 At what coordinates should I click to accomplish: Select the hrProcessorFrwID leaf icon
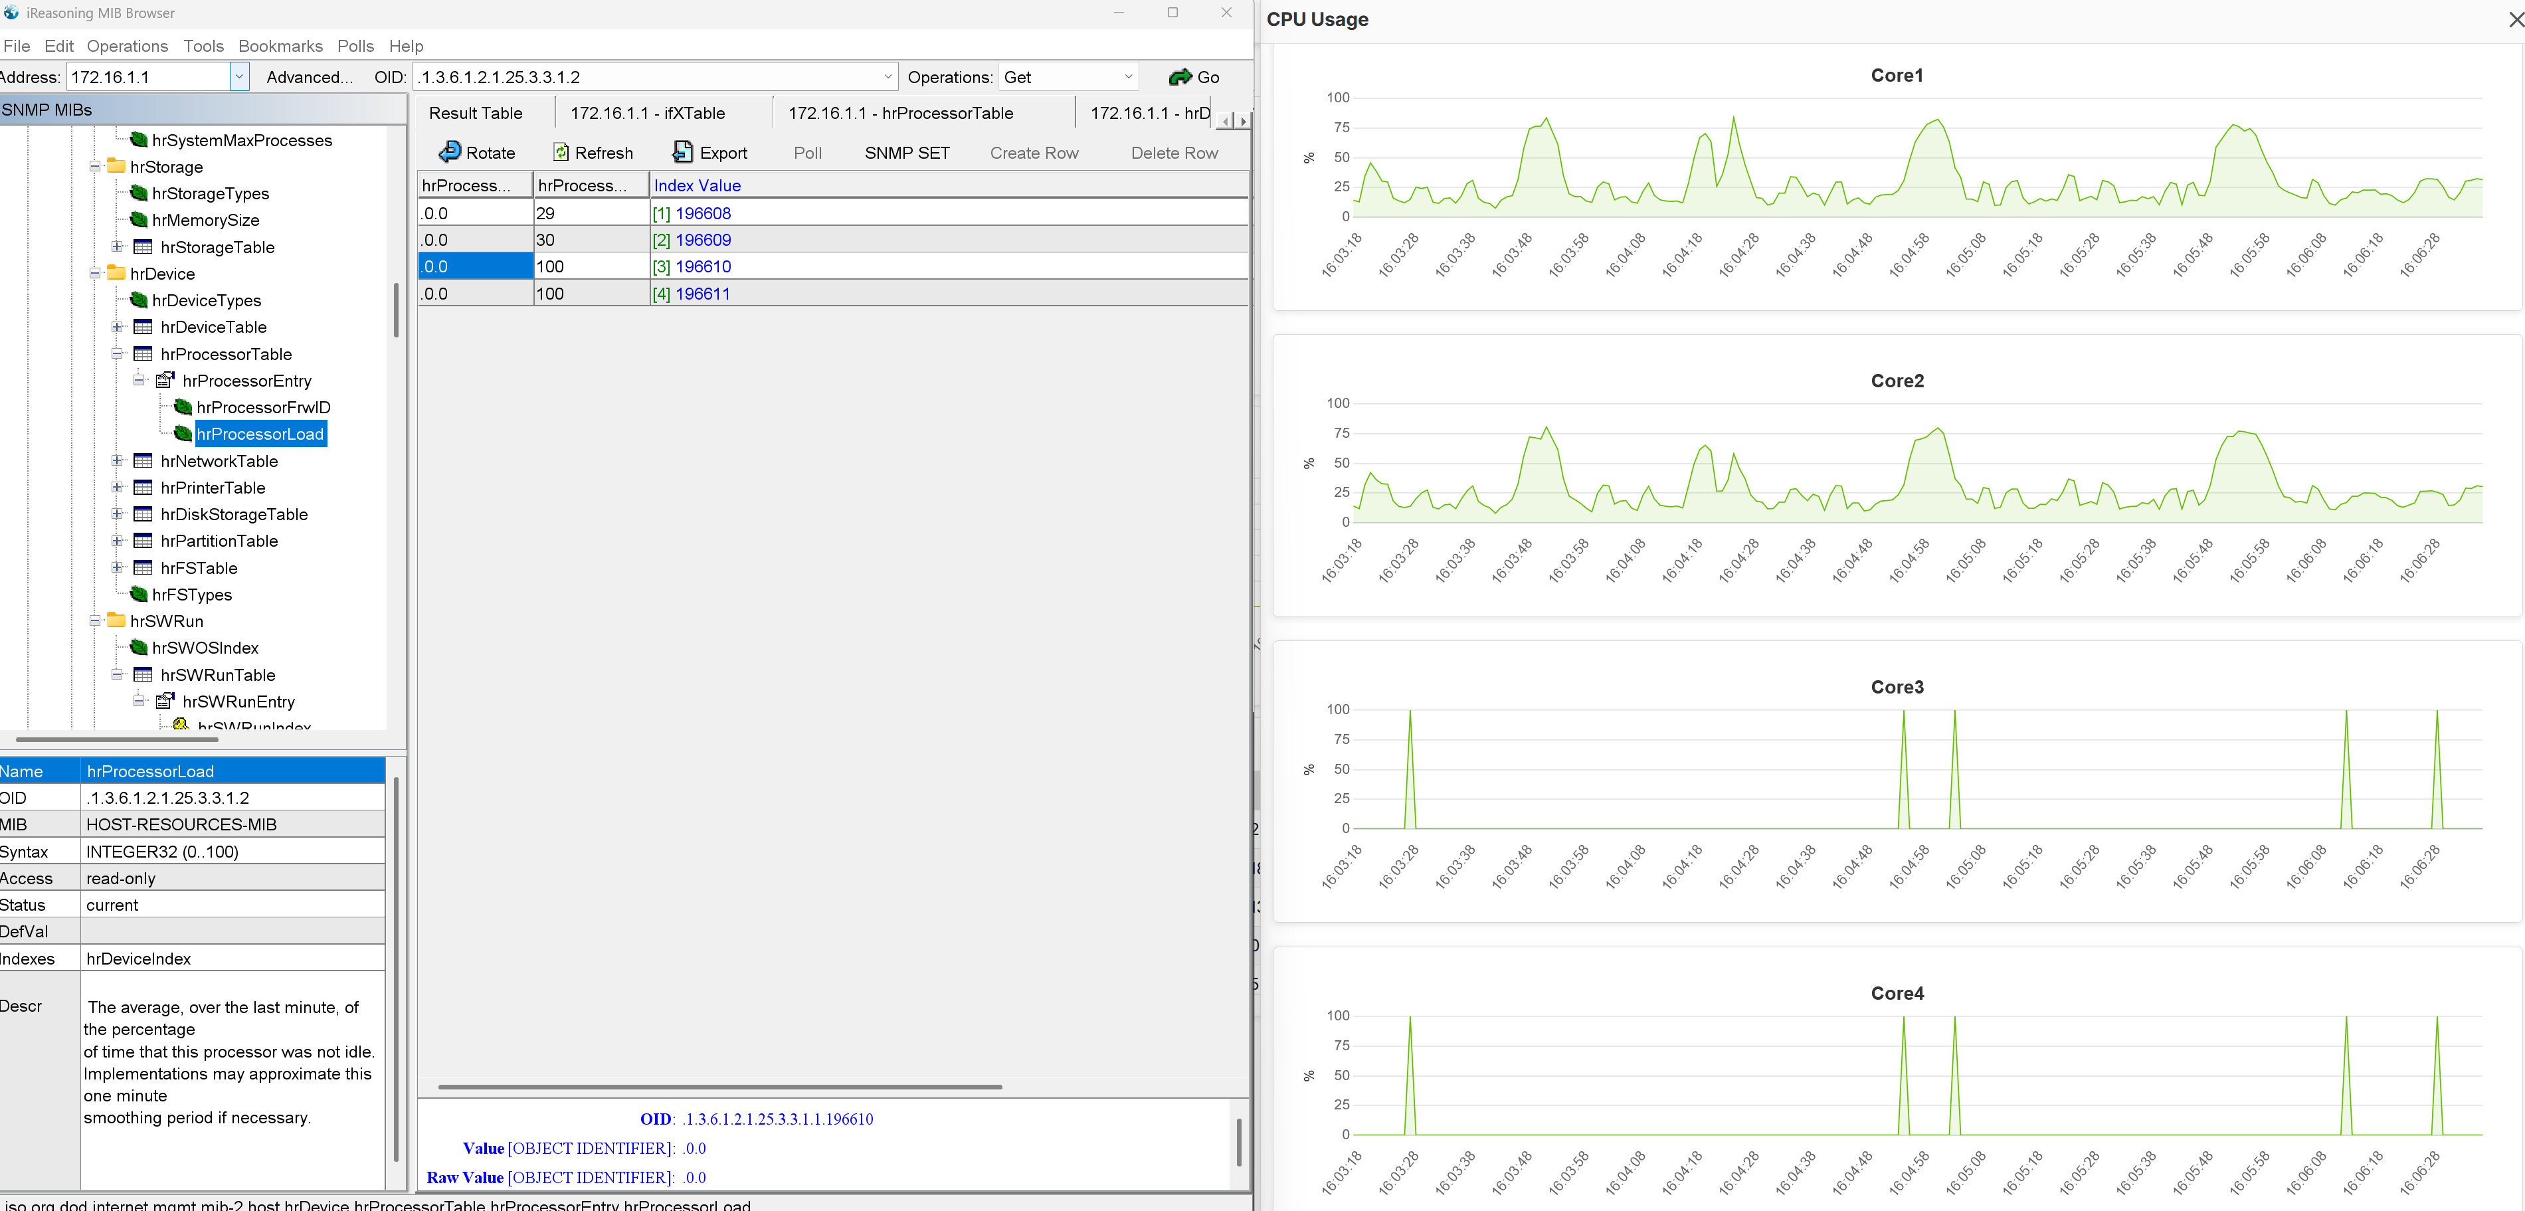coord(183,407)
